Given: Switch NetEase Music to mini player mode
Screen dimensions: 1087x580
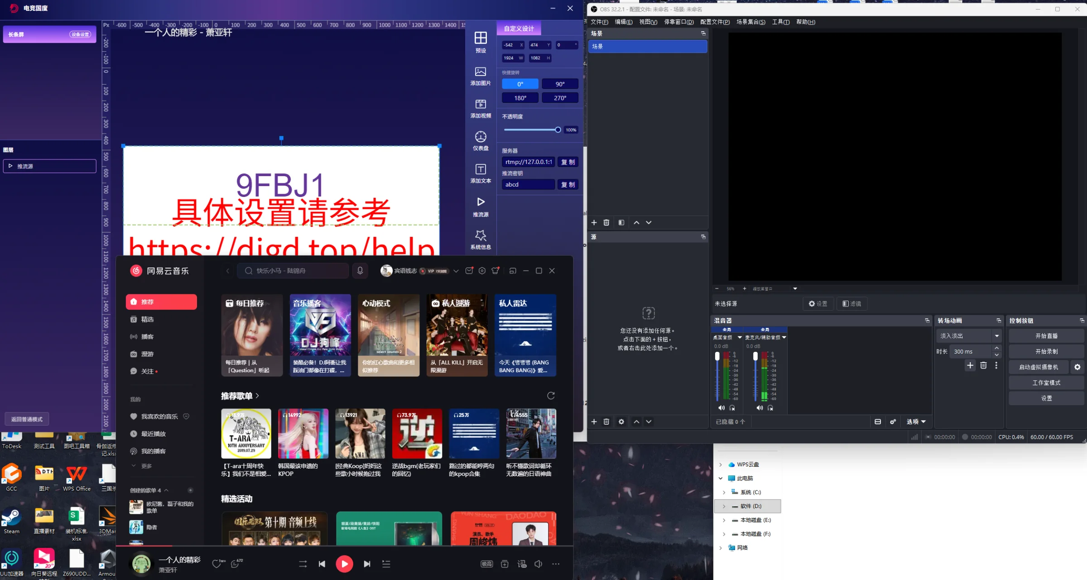Looking at the screenshot, I should pos(513,270).
